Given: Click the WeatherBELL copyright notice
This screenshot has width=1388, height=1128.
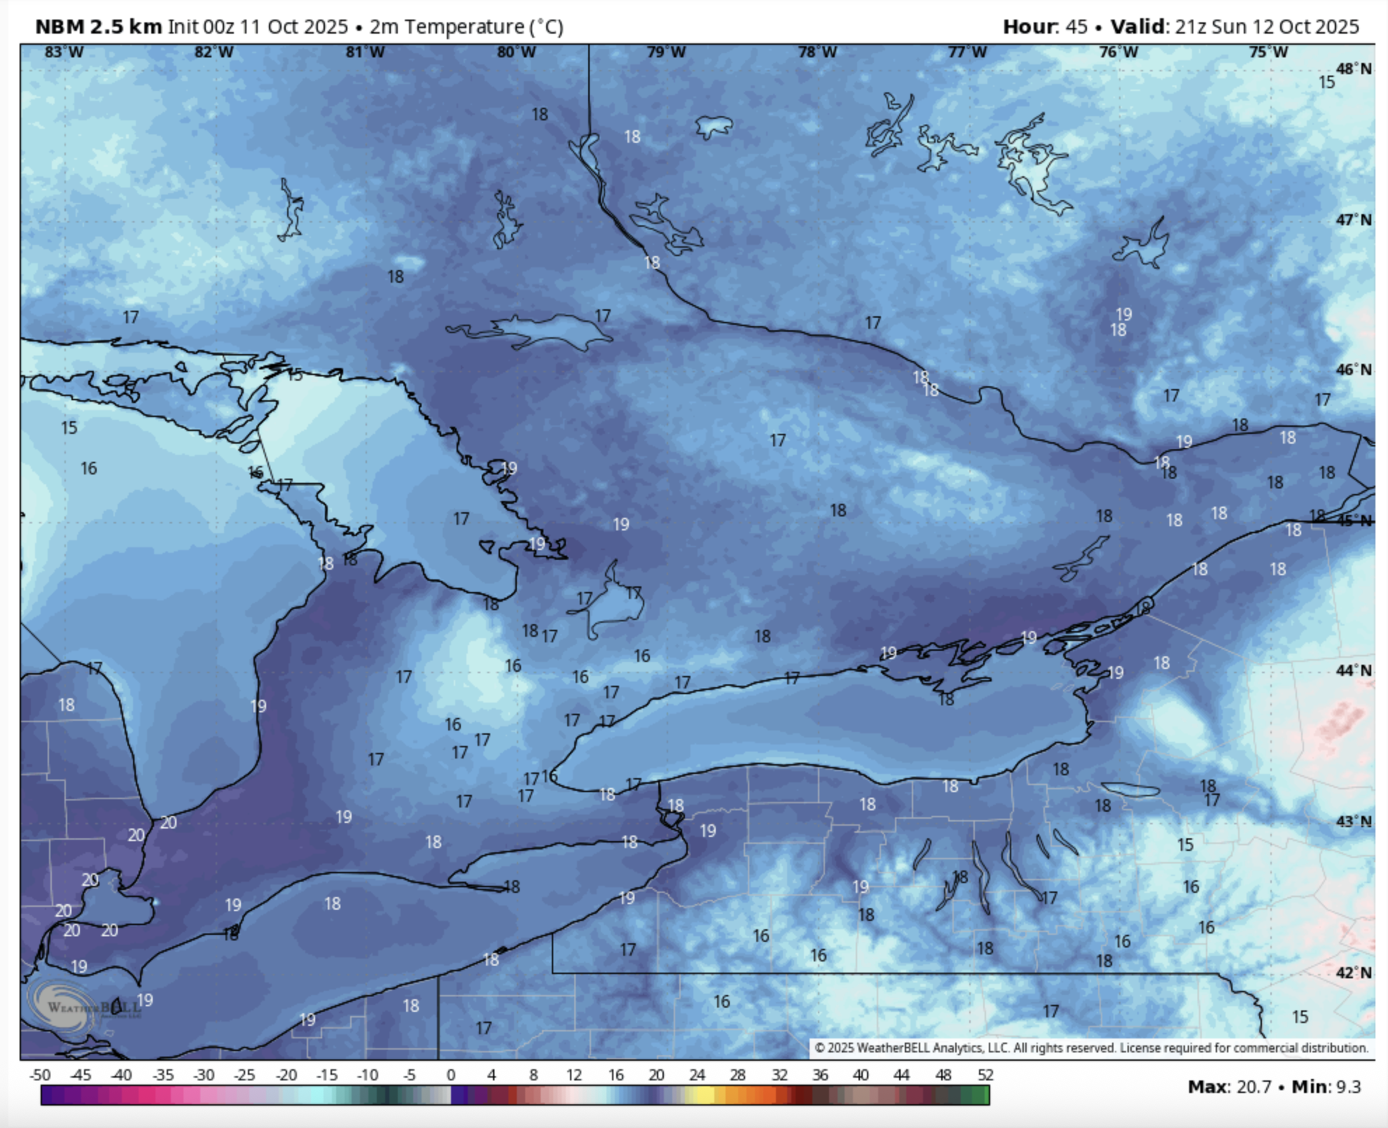Looking at the screenshot, I should 1091,1048.
